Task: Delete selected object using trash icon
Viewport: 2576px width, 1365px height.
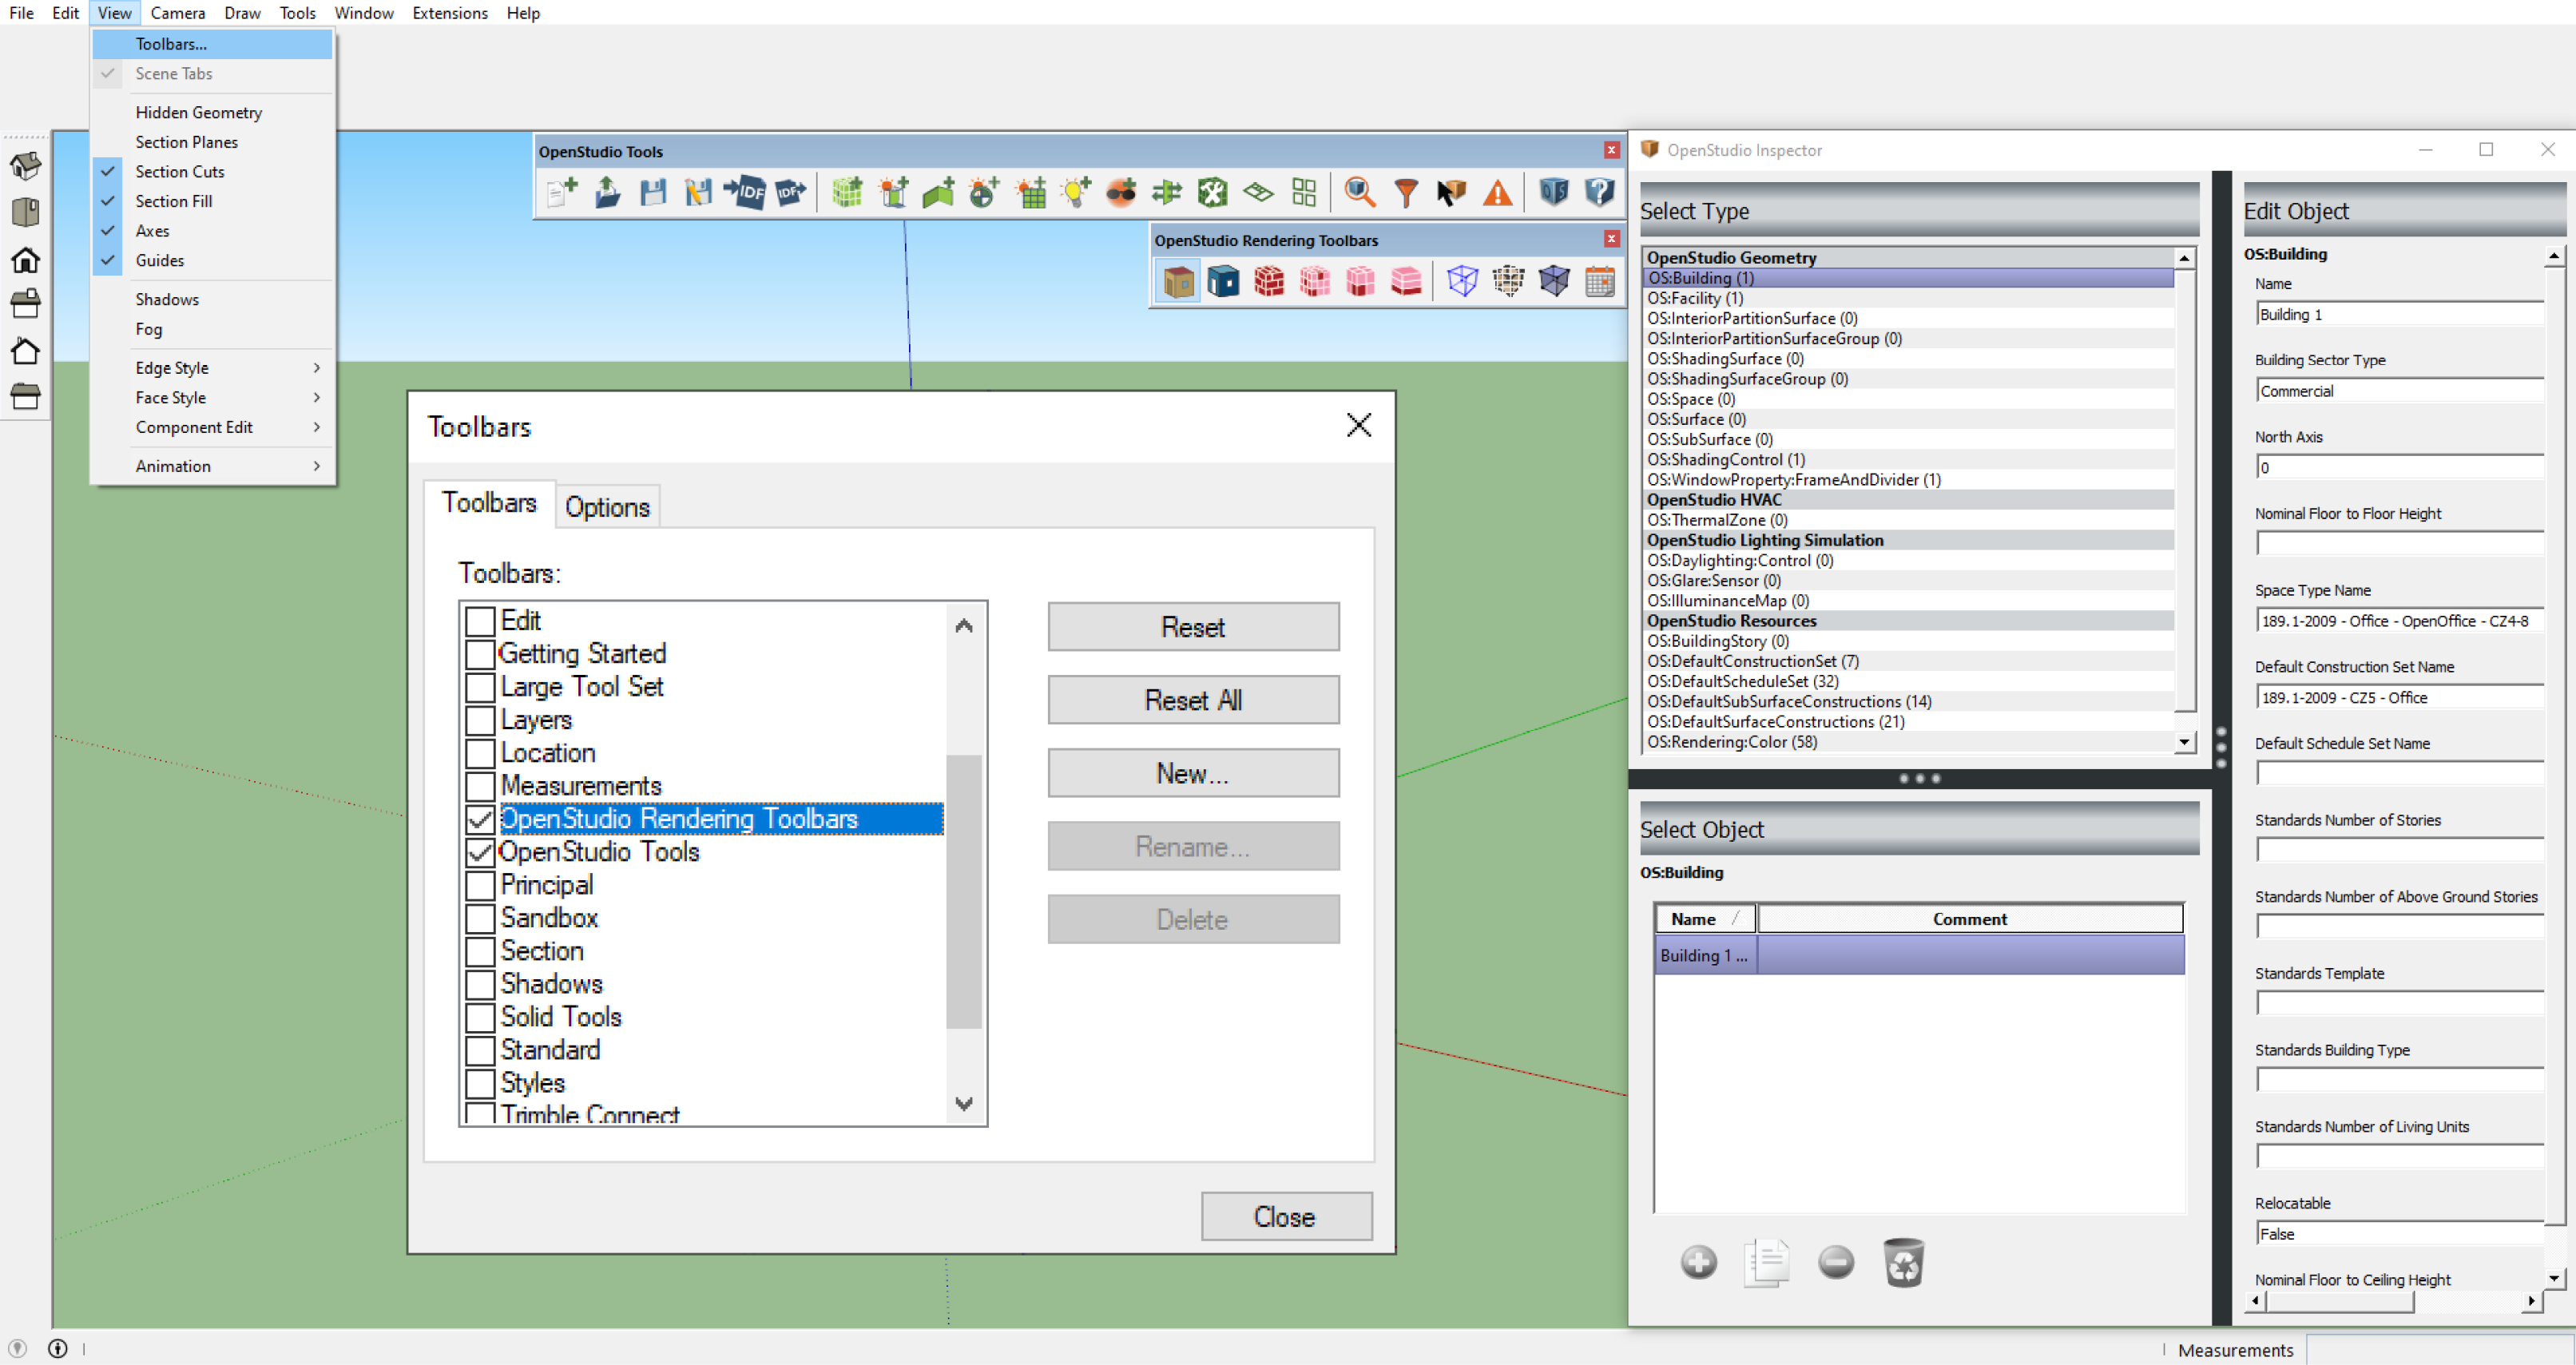Action: coord(1904,1263)
